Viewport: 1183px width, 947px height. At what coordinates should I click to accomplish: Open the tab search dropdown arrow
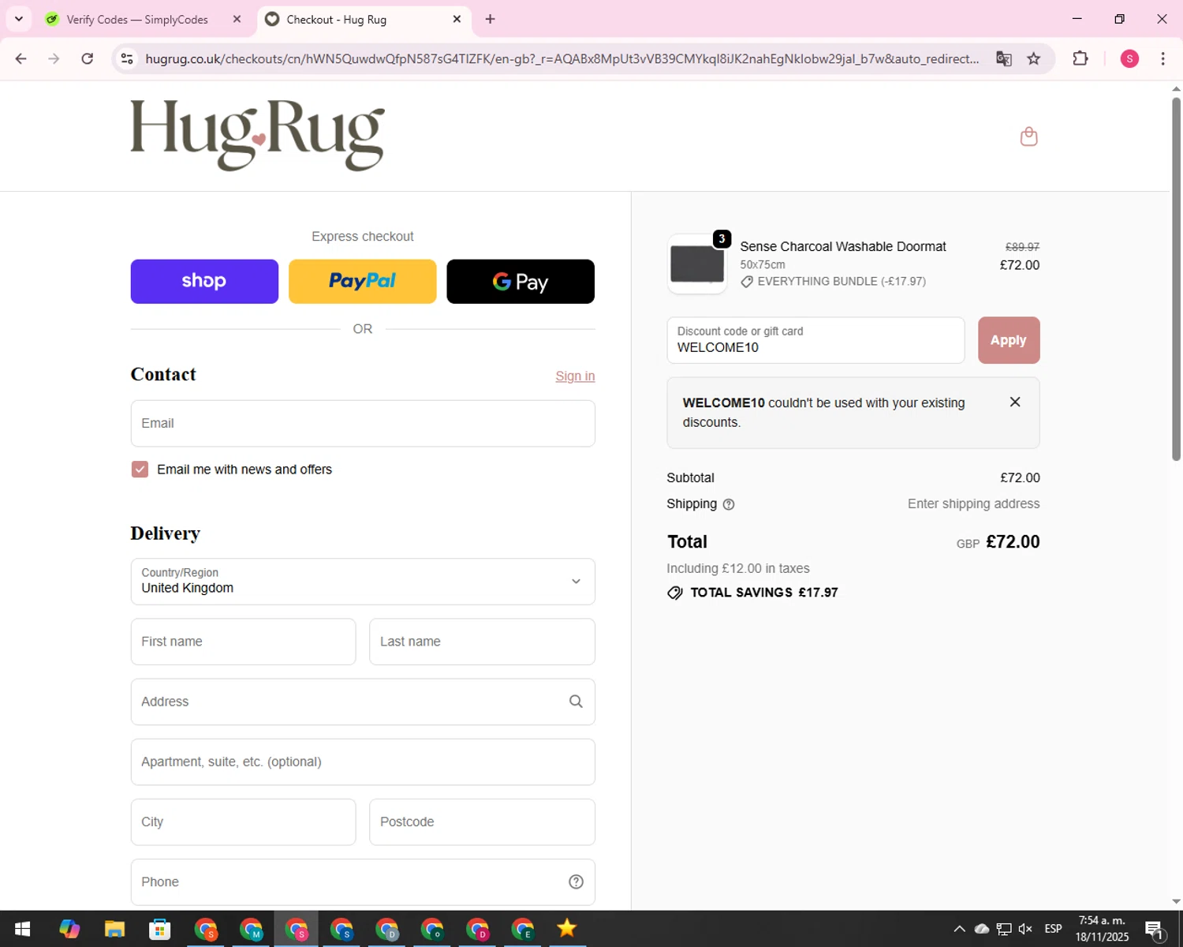pyautogui.click(x=19, y=19)
